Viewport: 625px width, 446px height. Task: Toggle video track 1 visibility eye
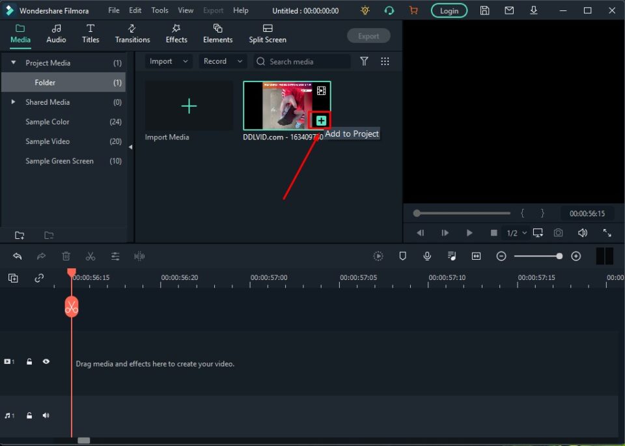[46, 361]
